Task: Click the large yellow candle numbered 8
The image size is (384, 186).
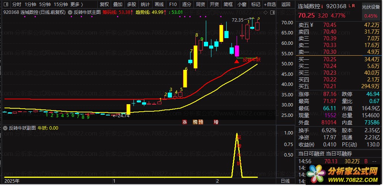Action: click(196, 57)
